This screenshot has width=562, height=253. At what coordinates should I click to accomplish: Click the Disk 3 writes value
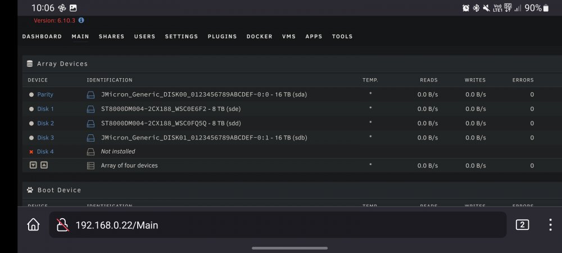click(x=475, y=138)
